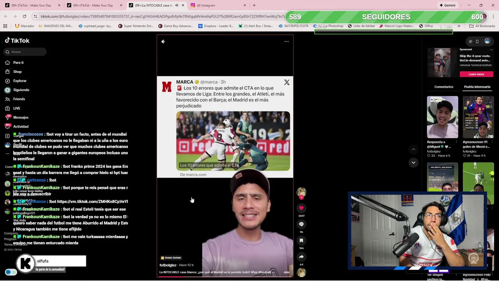Open options dots on Respuesta a @Miguel card
The image size is (499, 281).
pos(456,142)
